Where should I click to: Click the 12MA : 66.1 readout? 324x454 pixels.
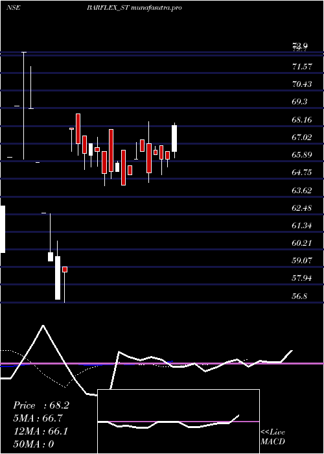(x=40, y=431)
